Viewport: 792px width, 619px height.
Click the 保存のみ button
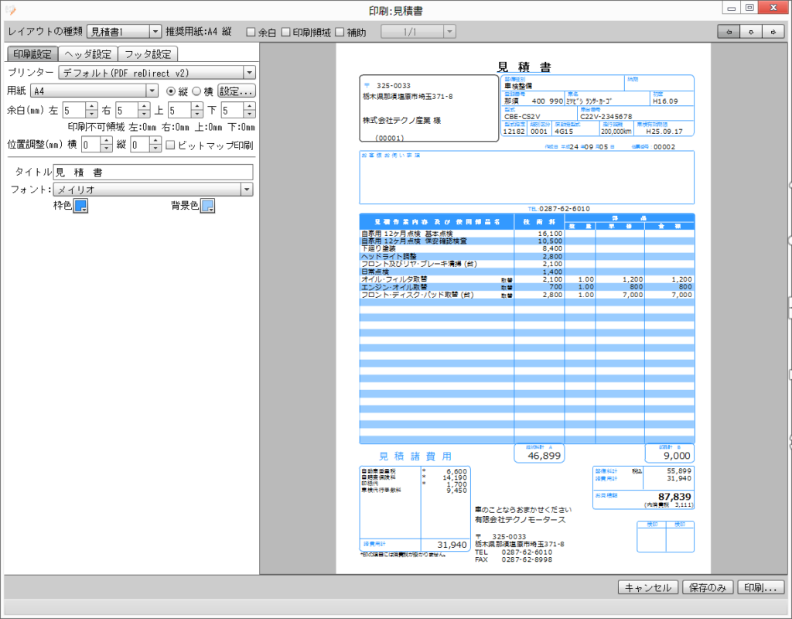pyautogui.click(x=707, y=587)
